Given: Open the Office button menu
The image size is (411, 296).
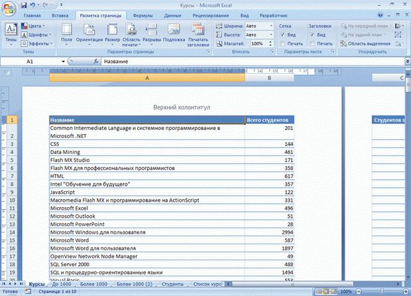Looking at the screenshot, I should [x=9, y=9].
